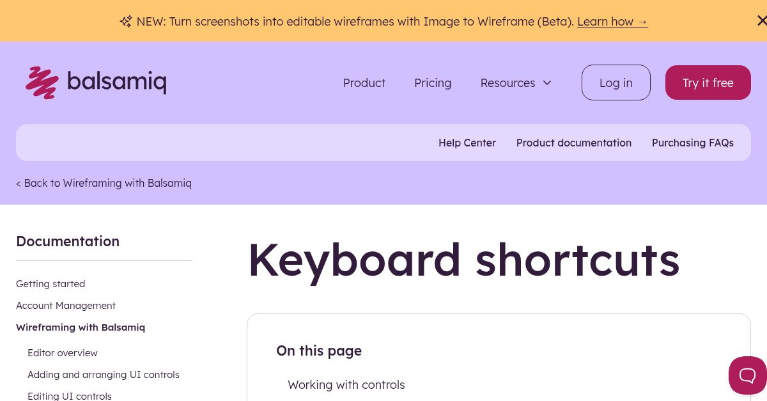
Task: Expand the Resources navigation chevron
Action: click(x=547, y=83)
